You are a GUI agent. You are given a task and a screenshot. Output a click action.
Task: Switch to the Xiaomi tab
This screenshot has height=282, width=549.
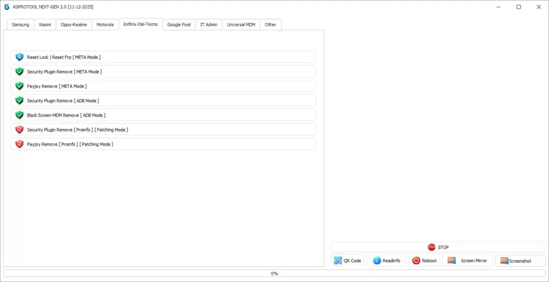click(x=45, y=25)
